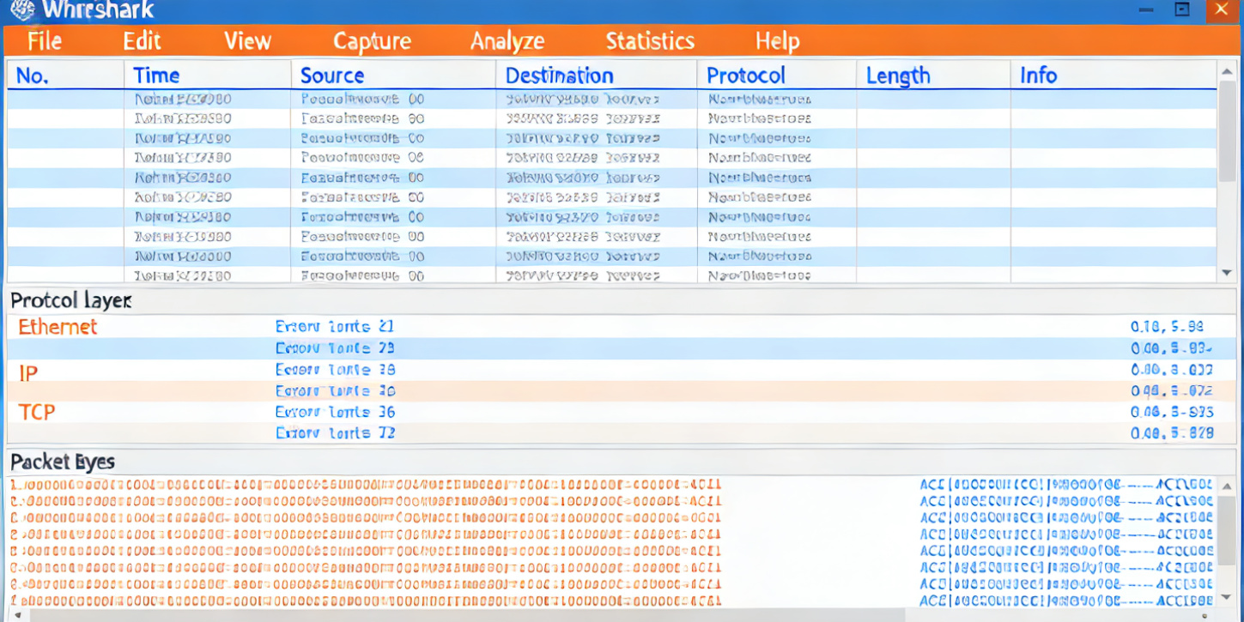The width and height of the screenshot is (1244, 622).
Task: Sort packets by the No. column header
Action: (33, 75)
